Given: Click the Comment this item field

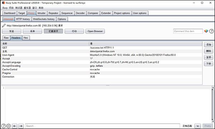Looking at the screenshot, I should (x=188, y=31).
